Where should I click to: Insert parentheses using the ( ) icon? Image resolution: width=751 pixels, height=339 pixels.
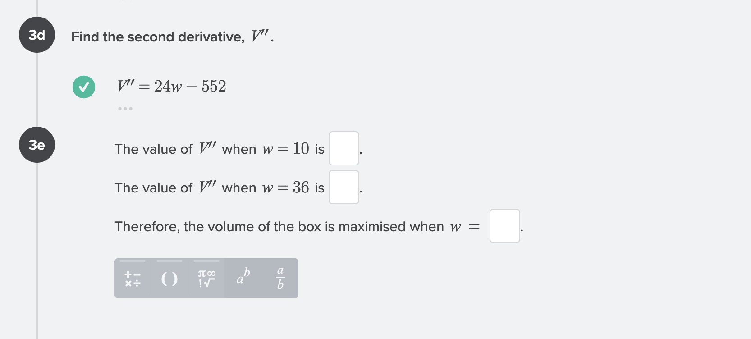[169, 278]
